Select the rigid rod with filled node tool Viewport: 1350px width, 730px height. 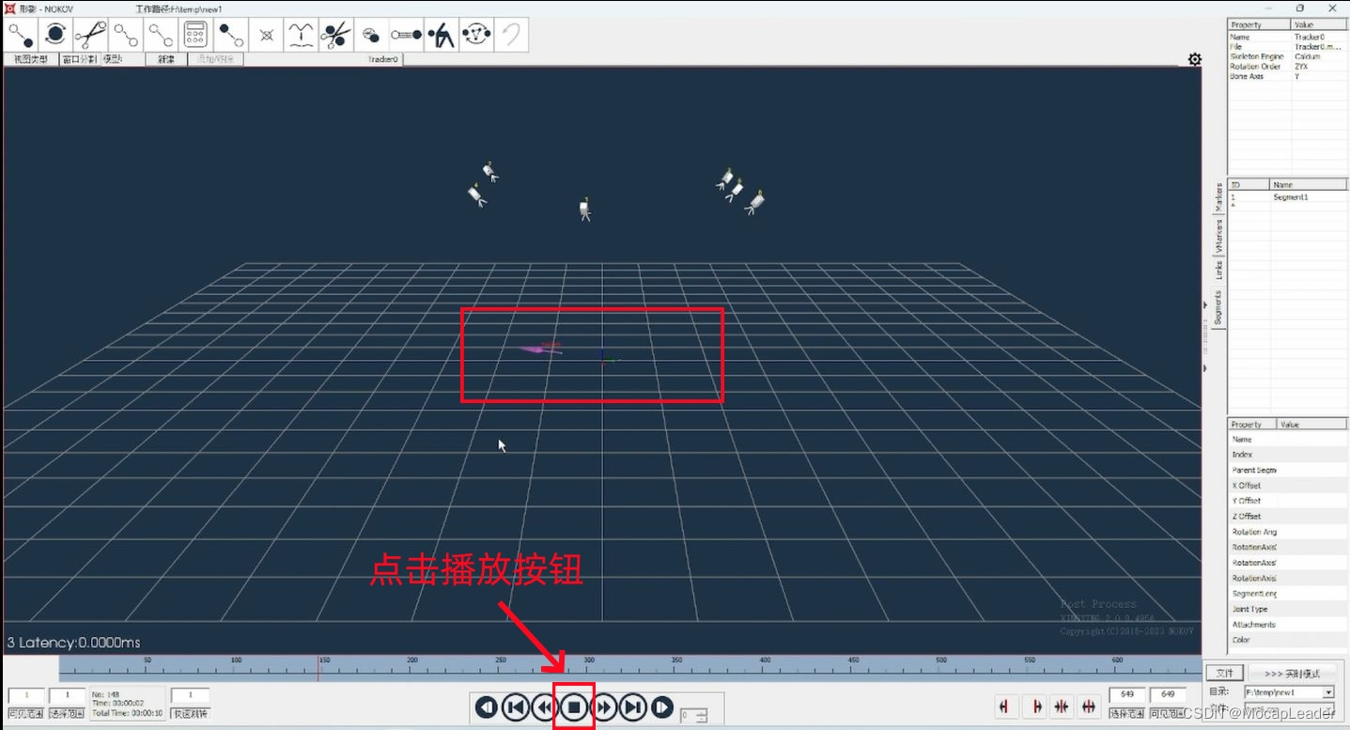tap(406, 36)
